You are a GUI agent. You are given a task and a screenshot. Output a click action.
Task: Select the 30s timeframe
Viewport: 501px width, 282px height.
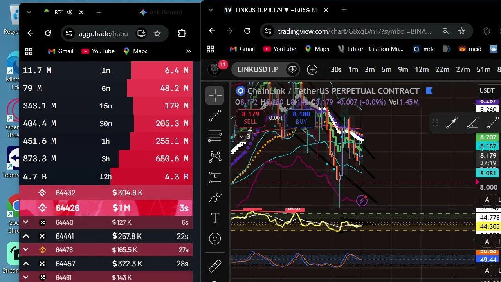[x=336, y=69]
